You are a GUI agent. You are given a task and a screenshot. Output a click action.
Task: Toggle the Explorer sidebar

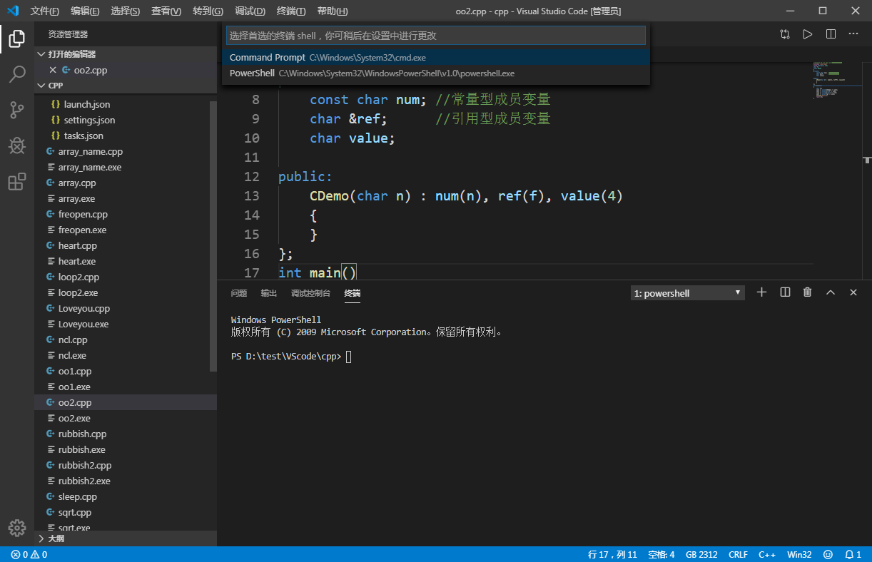[17, 39]
